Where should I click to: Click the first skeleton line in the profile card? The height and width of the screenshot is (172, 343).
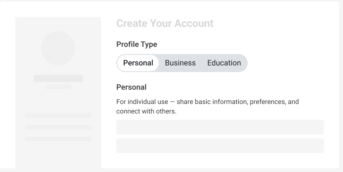click(x=58, y=115)
